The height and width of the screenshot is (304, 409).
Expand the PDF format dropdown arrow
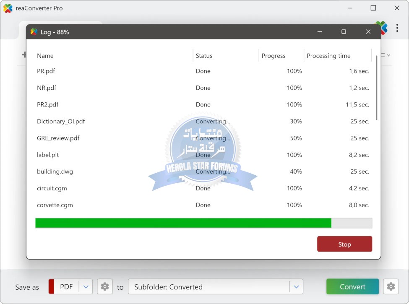coord(86,287)
